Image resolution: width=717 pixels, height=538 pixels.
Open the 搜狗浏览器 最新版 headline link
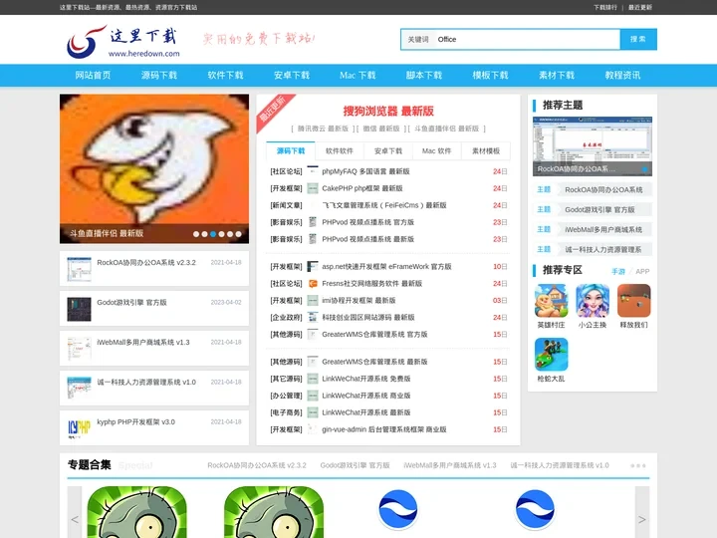[x=388, y=111]
